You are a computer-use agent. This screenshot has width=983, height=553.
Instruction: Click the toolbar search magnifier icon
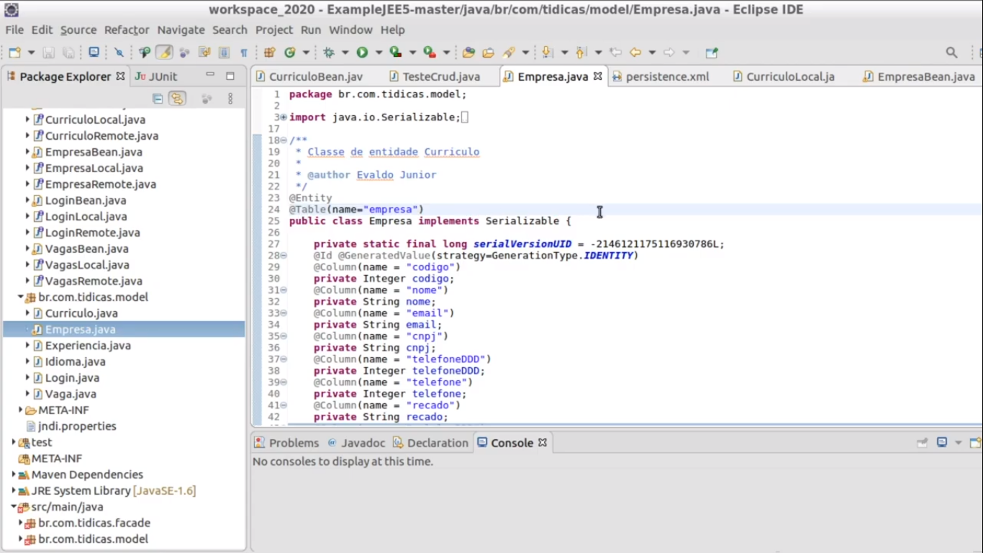coord(951,53)
